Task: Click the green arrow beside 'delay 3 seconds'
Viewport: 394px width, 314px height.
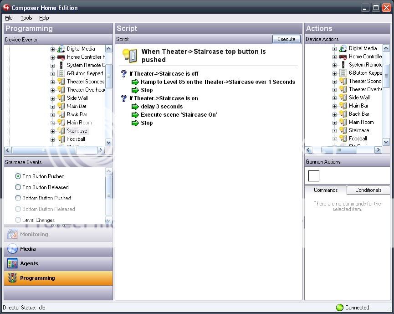Action: 135,107
